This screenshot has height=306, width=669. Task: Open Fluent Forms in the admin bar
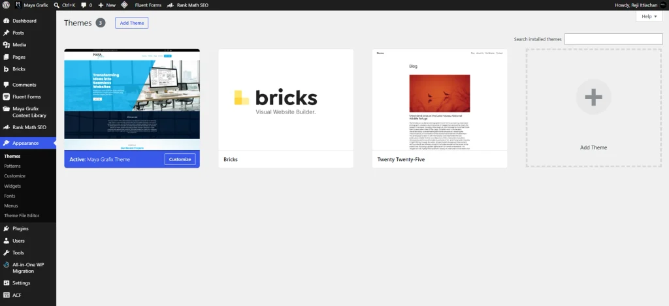pos(148,5)
